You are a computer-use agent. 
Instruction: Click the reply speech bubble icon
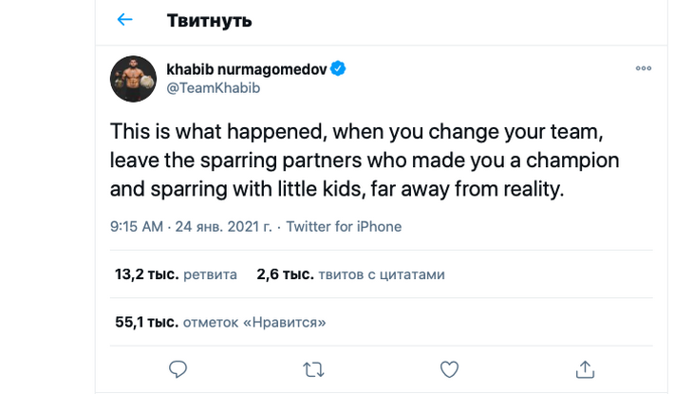178,368
